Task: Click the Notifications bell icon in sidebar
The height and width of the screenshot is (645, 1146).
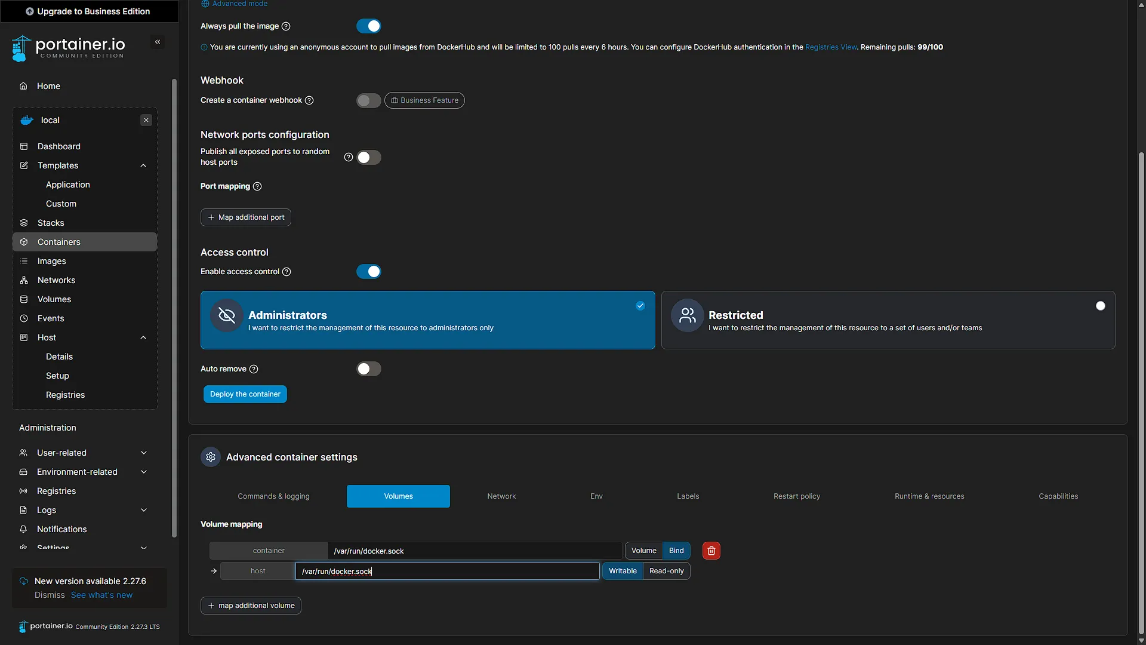Action: coord(23,529)
